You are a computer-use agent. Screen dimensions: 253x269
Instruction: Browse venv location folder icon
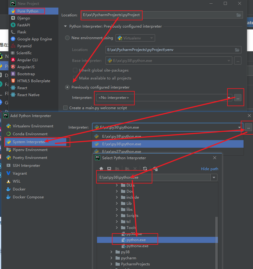pos(237,50)
